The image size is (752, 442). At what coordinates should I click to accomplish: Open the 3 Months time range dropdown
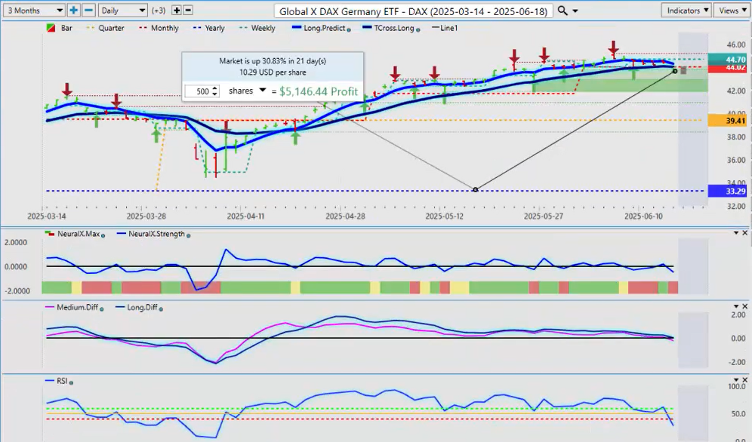coord(33,10)
